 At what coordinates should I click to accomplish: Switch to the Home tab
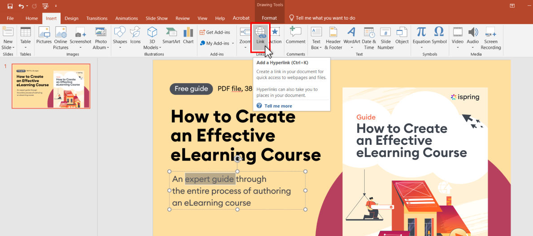(x=31, y=18)
